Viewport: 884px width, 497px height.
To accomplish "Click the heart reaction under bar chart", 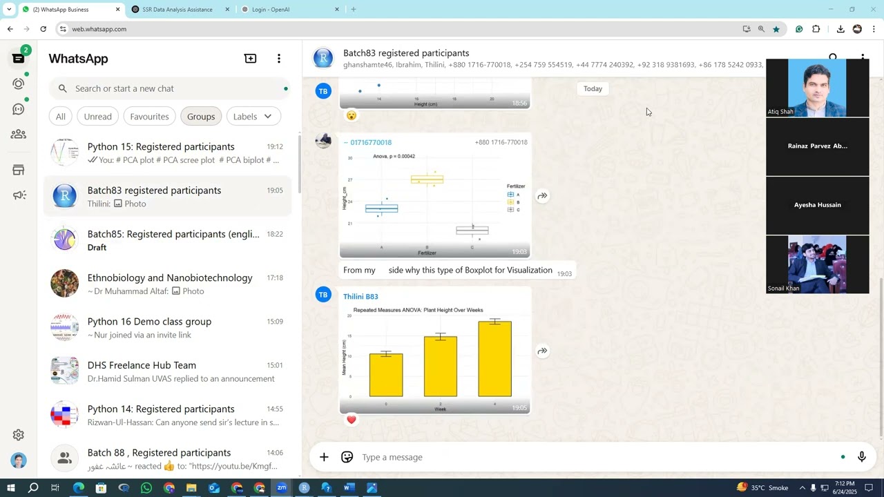I will click(352, 420).
